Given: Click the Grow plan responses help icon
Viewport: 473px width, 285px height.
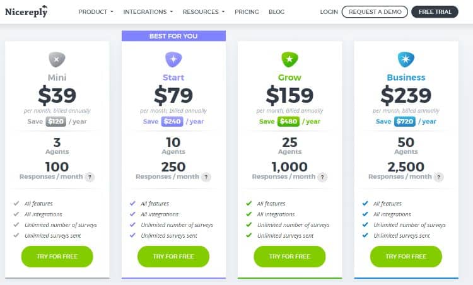Looking at the screenshot, I should 322,177.
